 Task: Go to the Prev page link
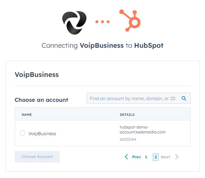137,157
